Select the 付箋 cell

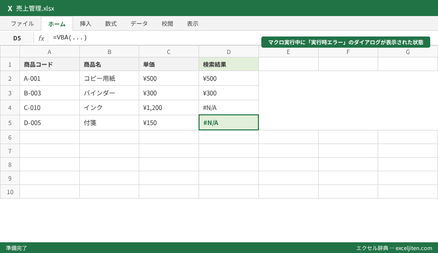pos(109,123)
